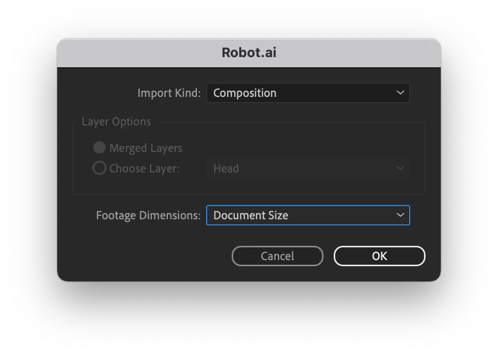Click the Composition value text
Screen dimensions: 498x357
244,93
